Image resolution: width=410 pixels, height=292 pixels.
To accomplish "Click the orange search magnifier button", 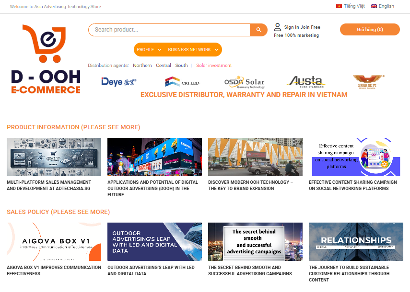I will [x=258, y=30].
